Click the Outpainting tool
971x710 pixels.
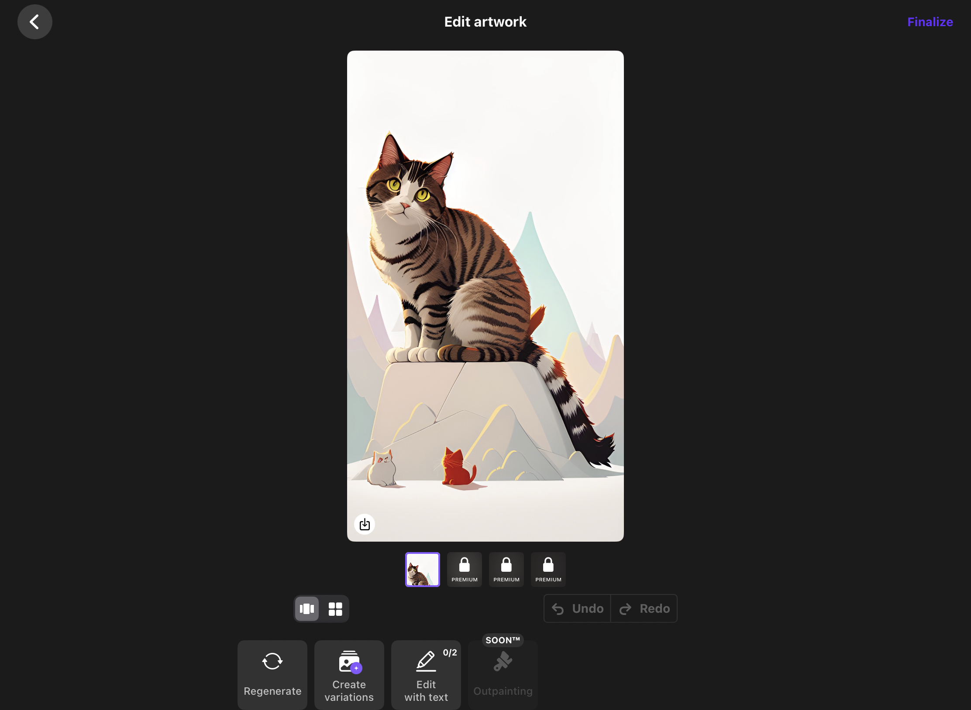click(x=503, y=675)
